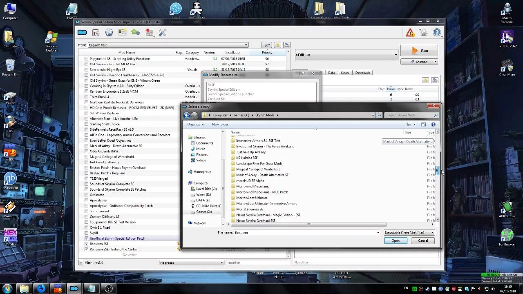The height and width of the screenshot is (294, 523).
Task: Open the mod list wrench options button
Action: coord(266,45)
